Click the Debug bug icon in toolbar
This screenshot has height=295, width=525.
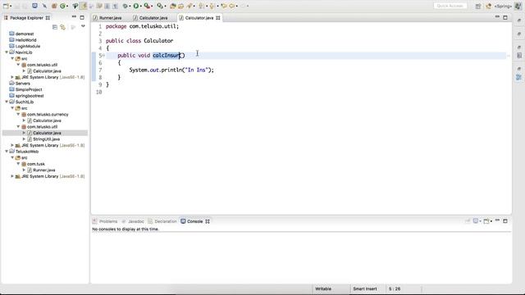(x=125, y=6)
